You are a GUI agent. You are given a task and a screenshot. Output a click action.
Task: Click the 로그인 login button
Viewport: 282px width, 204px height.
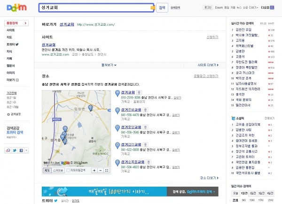pos(208,8)
